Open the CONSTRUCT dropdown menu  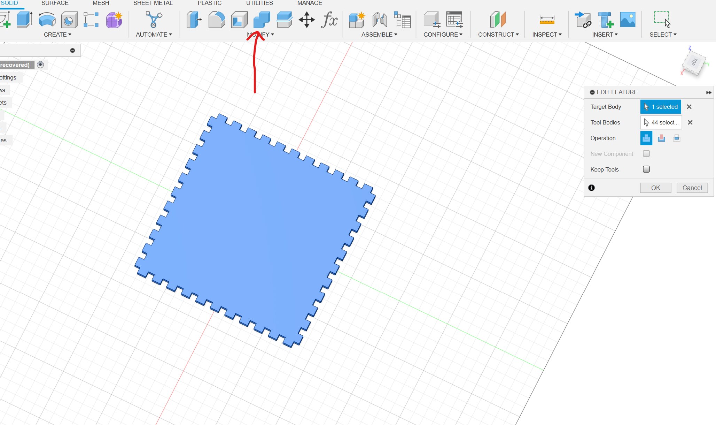click(498, 35)
